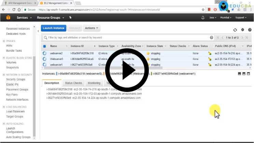Open Security Groups in the sidebar
The image size is (254, 143).
(16, 79)
